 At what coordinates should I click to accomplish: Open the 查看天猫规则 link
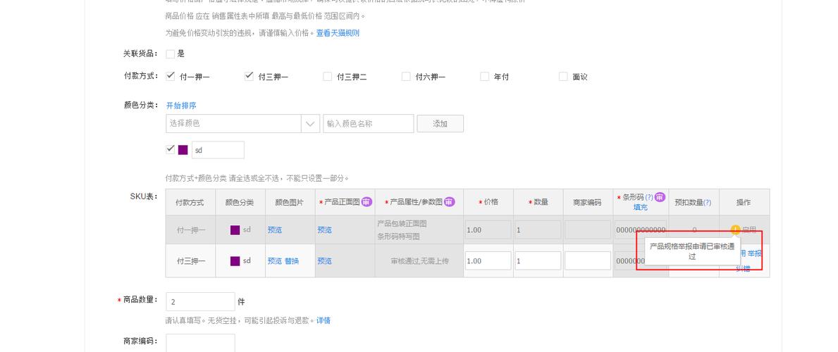click(338, 33)
